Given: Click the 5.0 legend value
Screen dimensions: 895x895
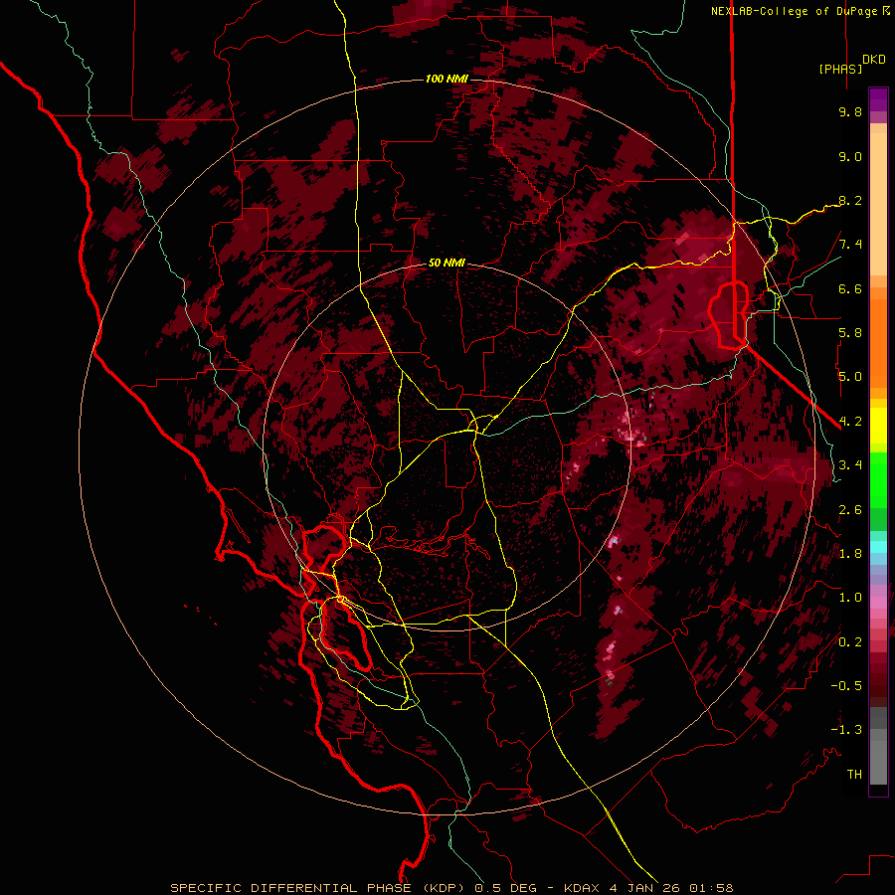Looking at the screenshot, I should click(x=850, y=377).
